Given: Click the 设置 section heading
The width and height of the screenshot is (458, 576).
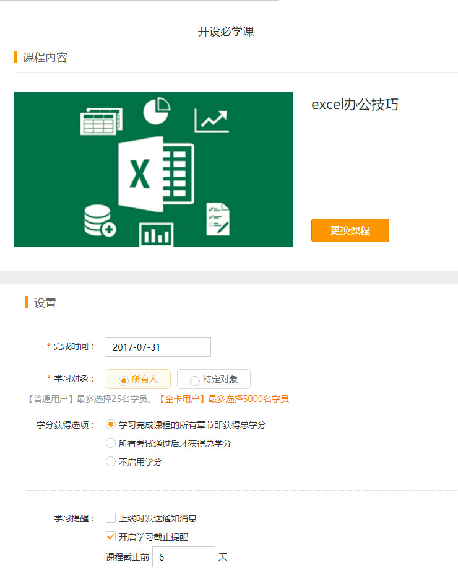Looking at the screenshot, I should 45,303.
